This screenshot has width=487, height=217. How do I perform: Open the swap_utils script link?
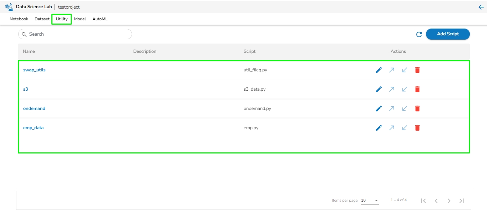click(x=34, y=70)
